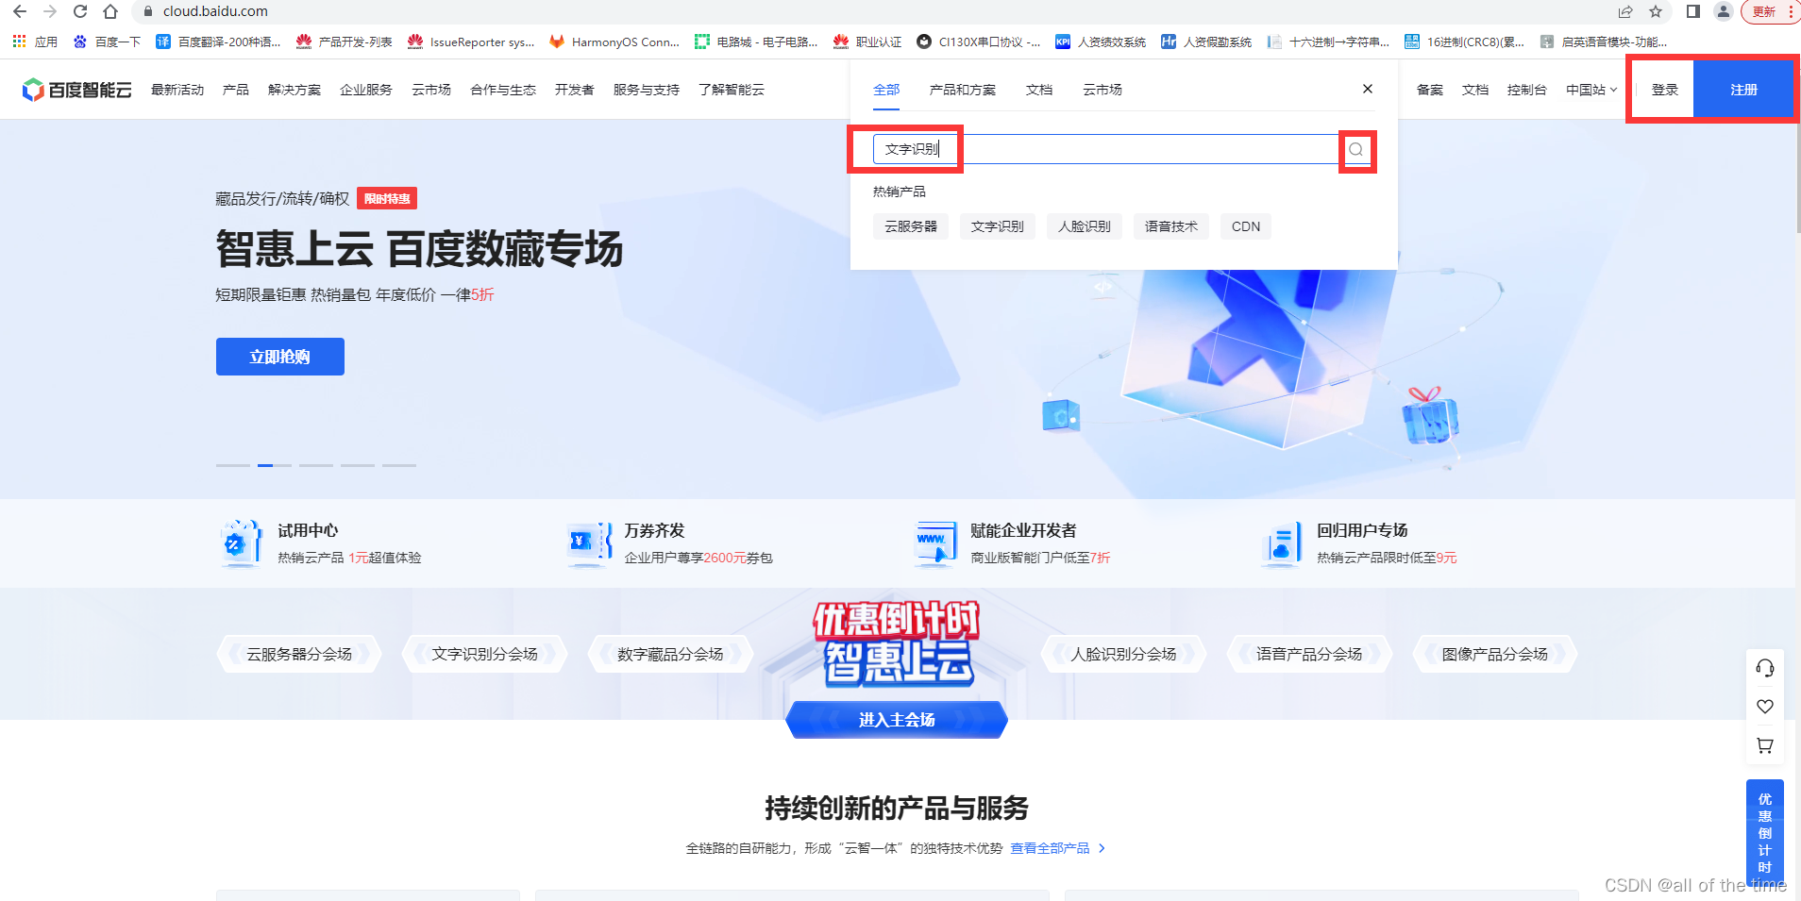The width and height of the screenshot is (1801, 901).
Task: Open the 人资绩效系统 bookmark
Action: [1101, 42]
